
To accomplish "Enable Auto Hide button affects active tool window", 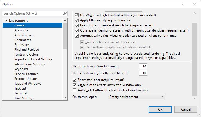I will point(75,90).
